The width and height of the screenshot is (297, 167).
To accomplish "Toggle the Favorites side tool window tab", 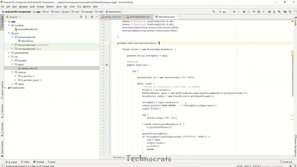I will tap(2, 129).
